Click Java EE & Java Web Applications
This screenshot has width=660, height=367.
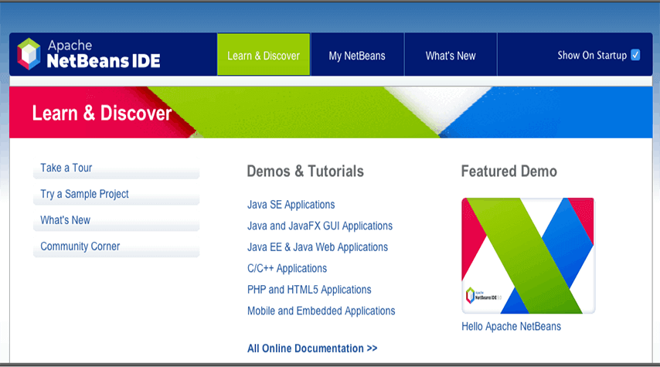coord(318,247)
